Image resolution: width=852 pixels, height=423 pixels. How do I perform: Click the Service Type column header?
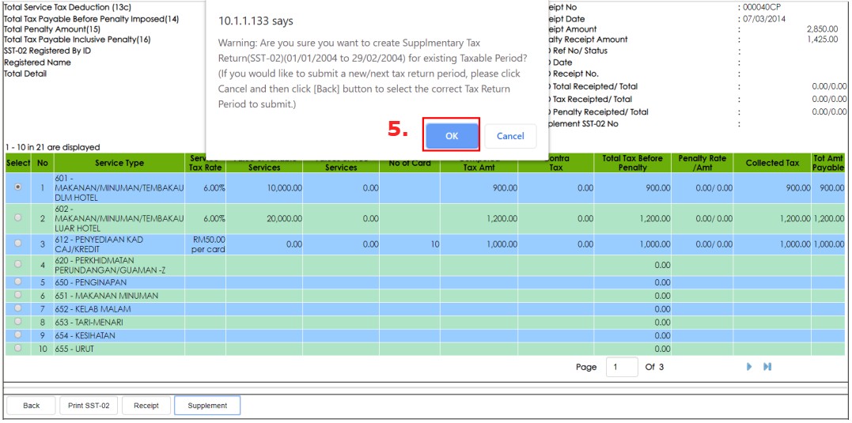point(119,163)
